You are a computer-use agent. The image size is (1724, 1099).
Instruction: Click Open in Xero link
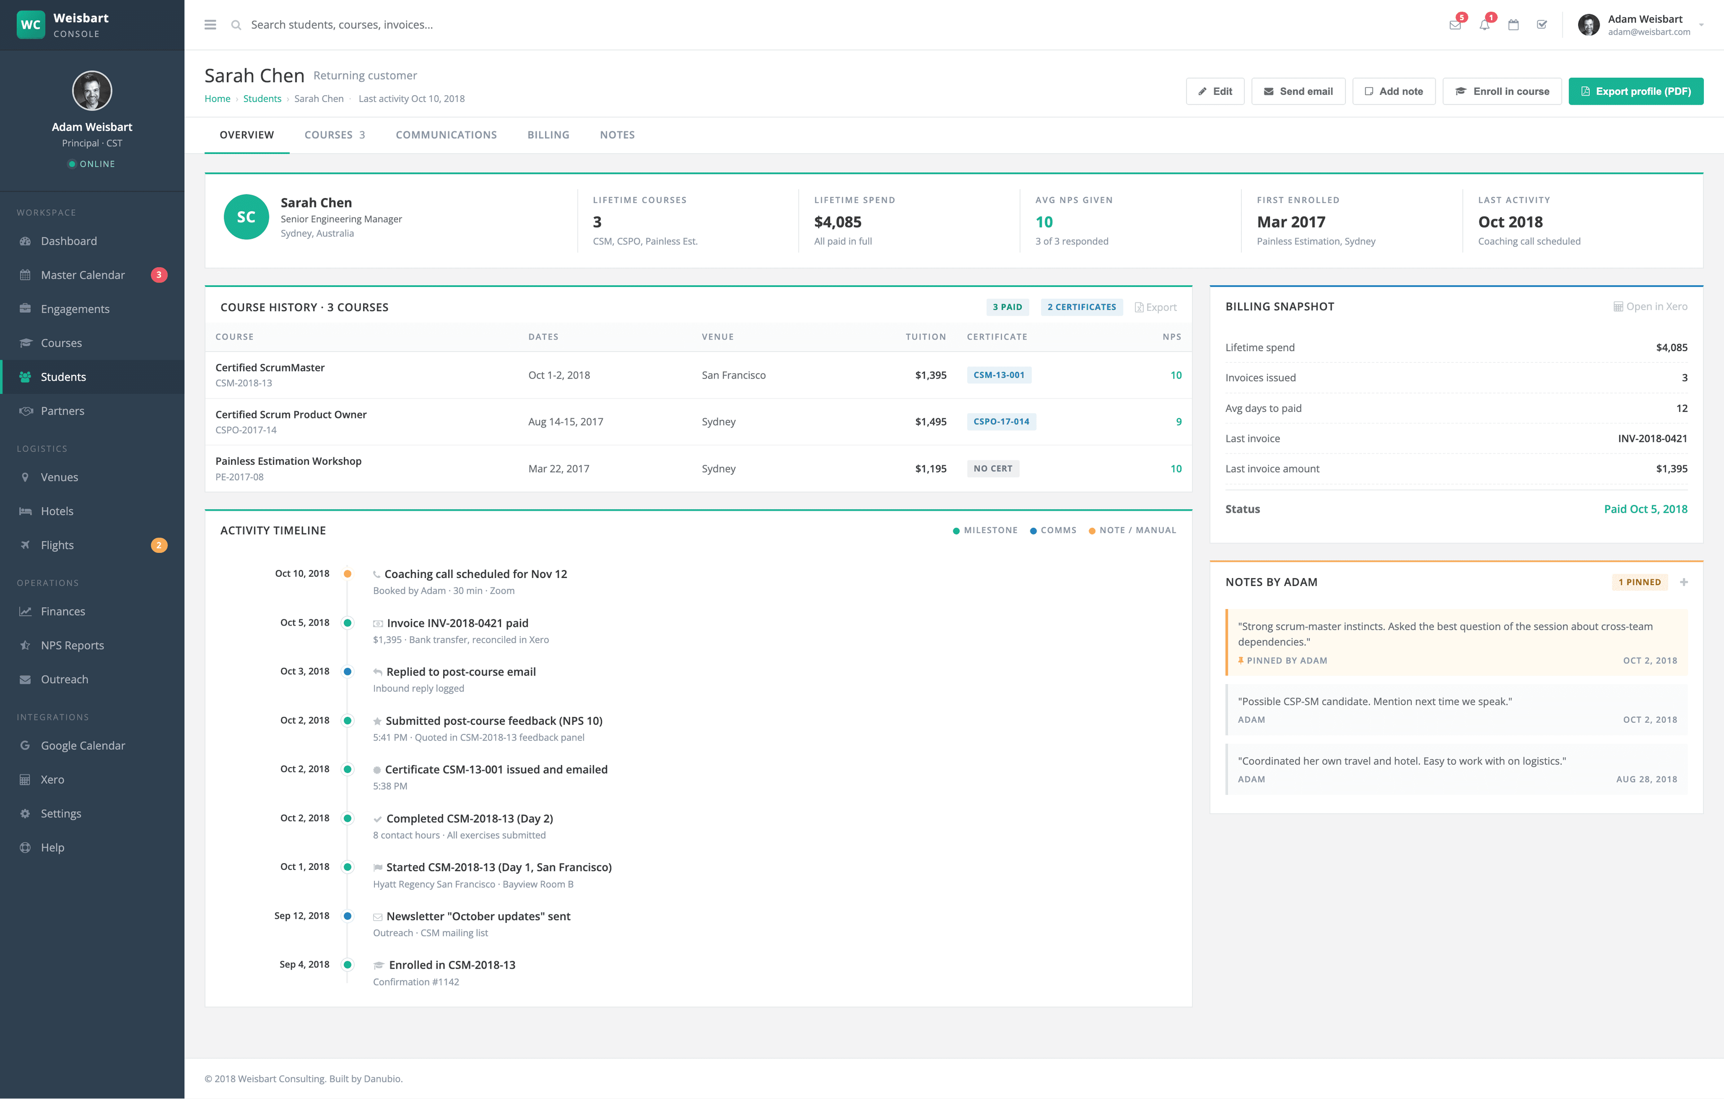1649,307
